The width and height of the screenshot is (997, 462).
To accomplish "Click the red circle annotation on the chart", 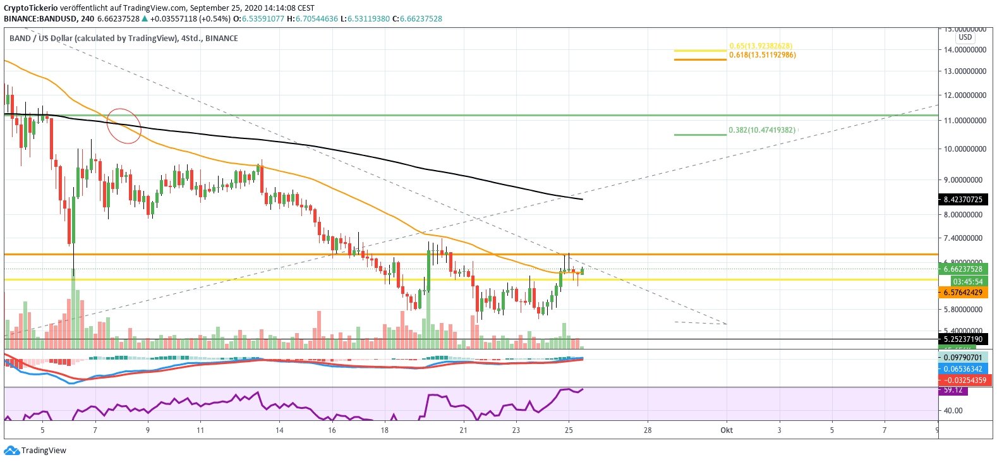I will point(124,125).
